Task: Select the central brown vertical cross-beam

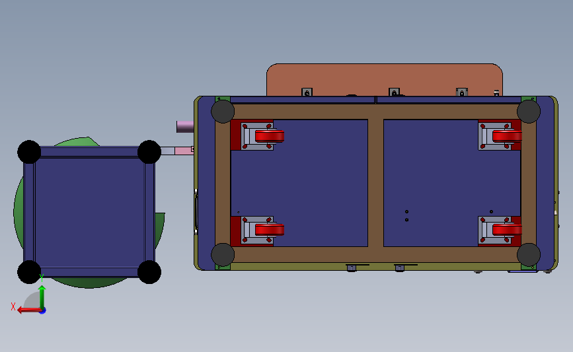Action: coord(375,182)
